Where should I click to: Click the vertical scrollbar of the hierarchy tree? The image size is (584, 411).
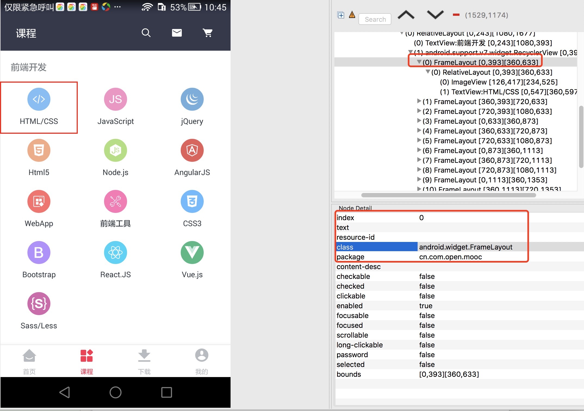click(x=581, y=137)
